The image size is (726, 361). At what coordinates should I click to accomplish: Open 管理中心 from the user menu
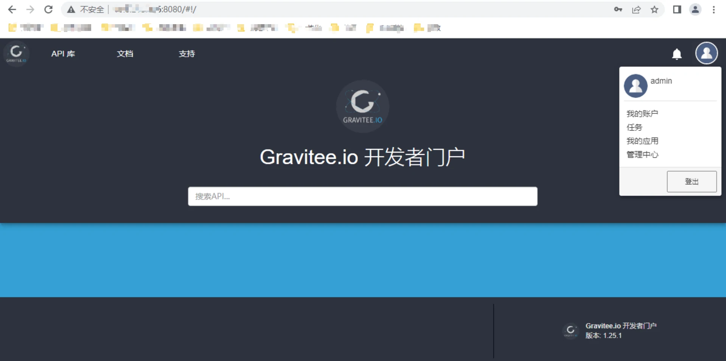coord(642,154)
